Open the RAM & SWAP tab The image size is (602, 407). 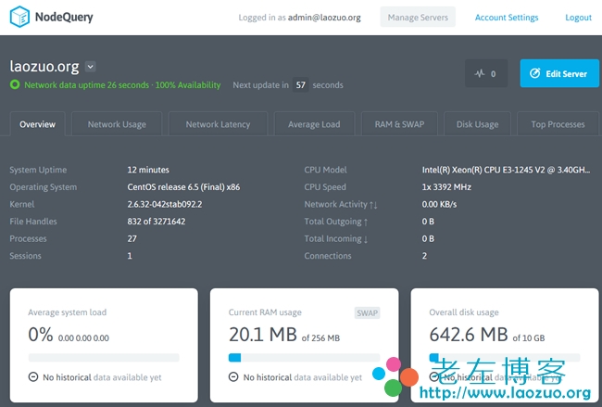(399, 124)
